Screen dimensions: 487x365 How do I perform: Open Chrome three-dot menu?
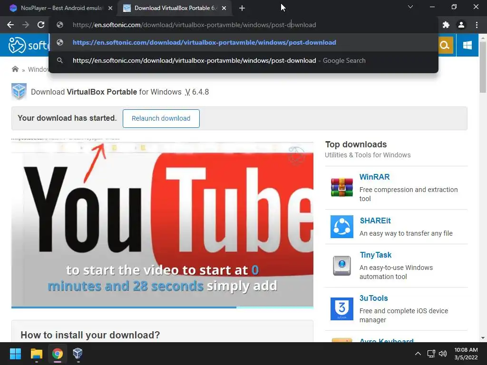coord(477,25)
